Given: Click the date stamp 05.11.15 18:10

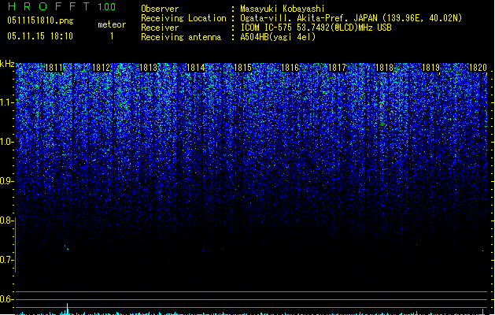Looking at the screenshot, I should point(40,36).
